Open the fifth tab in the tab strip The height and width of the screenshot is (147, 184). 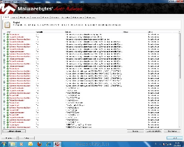(x=46, y=18)
